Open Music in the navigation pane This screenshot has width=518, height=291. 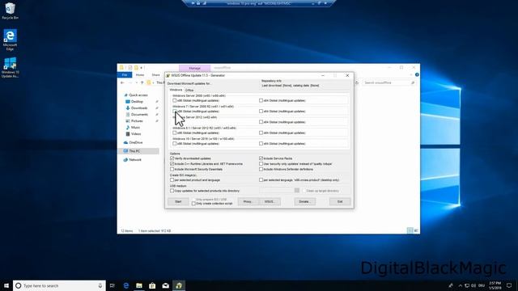coord(133,128)
